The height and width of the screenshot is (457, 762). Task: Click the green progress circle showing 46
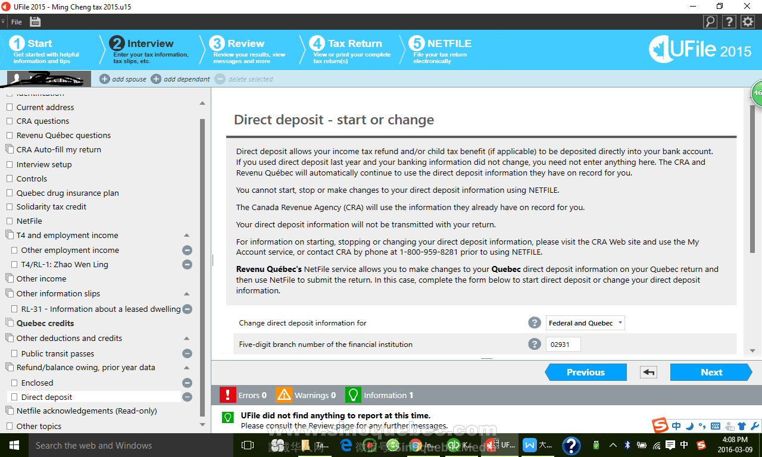[757, 93]
